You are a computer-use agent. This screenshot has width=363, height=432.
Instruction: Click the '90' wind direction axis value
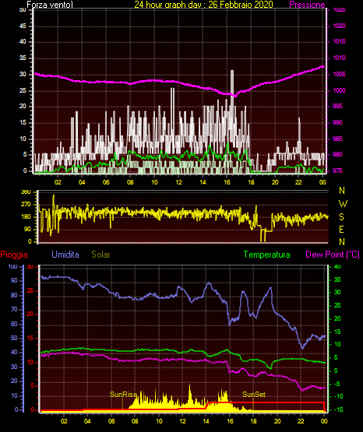tap(28, 229)
